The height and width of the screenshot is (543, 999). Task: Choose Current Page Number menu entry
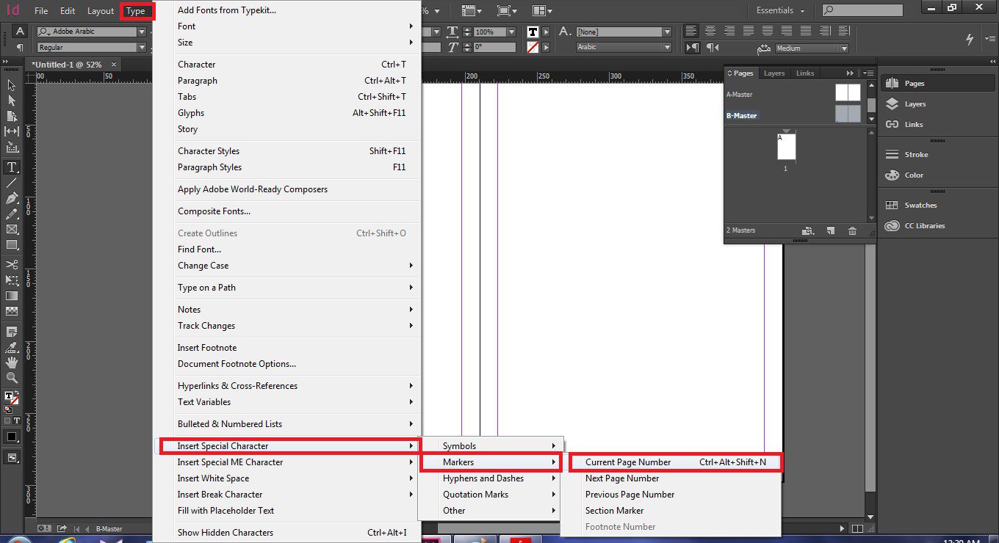tap(676, 462)
